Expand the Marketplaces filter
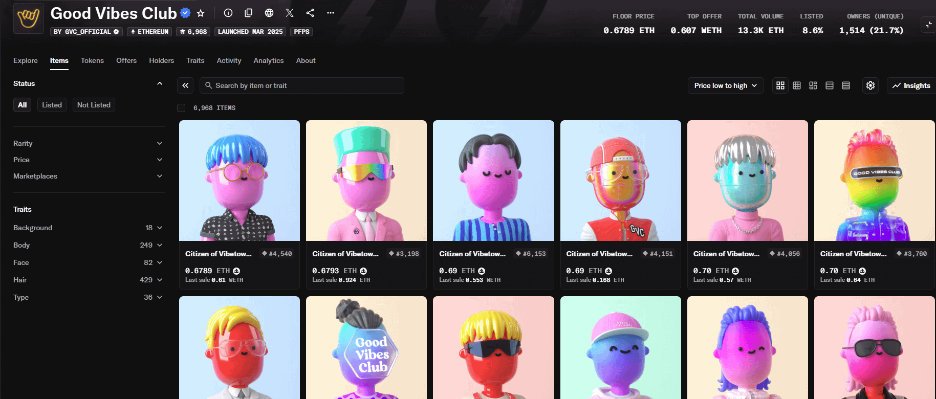This screenshot has width=936, height=399. click(x=88, y=176)
